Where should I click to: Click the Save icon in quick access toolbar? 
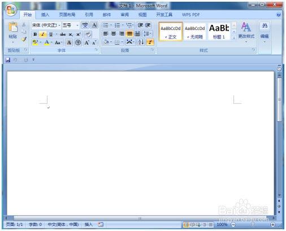click(x=8, y=60)
